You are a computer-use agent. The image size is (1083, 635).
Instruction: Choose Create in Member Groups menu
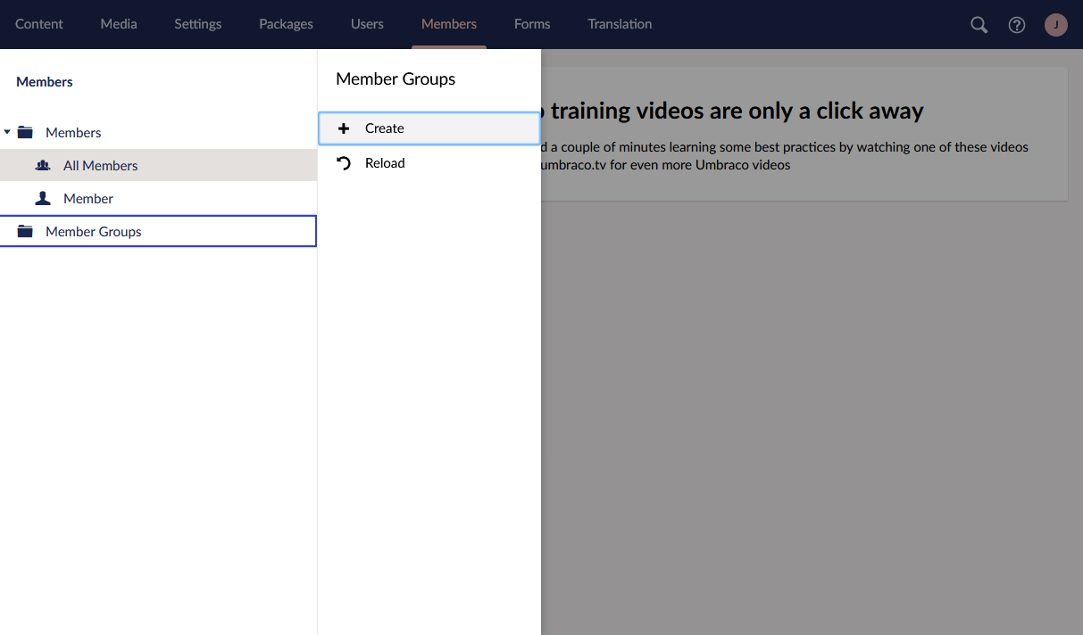click(x=429, y=128)
